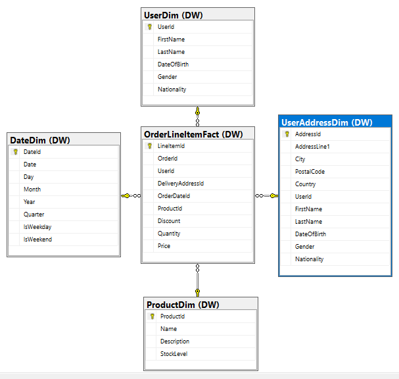
Task: Select the FirstName column in UserDim
Action: [198, 39]
